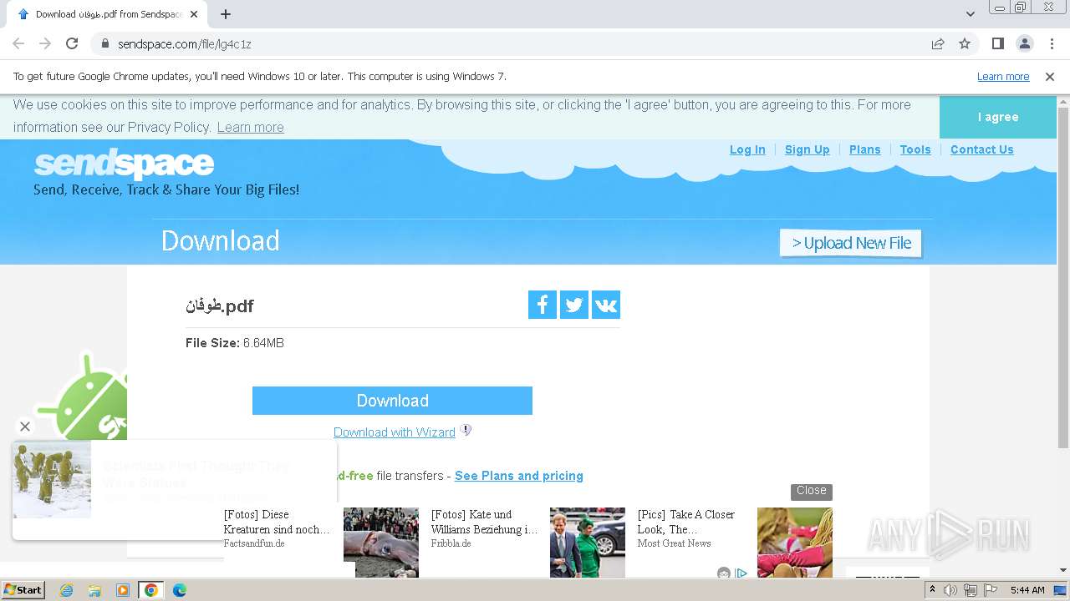Click the volume speaker tray icon
The height and width of the screenshot is (601, 1070).
950,590
